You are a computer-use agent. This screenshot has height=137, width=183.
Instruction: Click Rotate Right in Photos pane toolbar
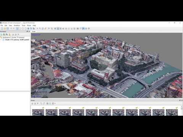click(44, 104)
